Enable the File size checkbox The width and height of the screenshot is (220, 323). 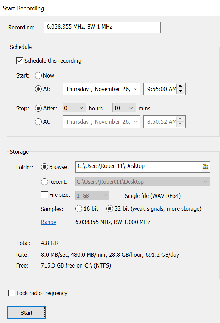[44, 195]
